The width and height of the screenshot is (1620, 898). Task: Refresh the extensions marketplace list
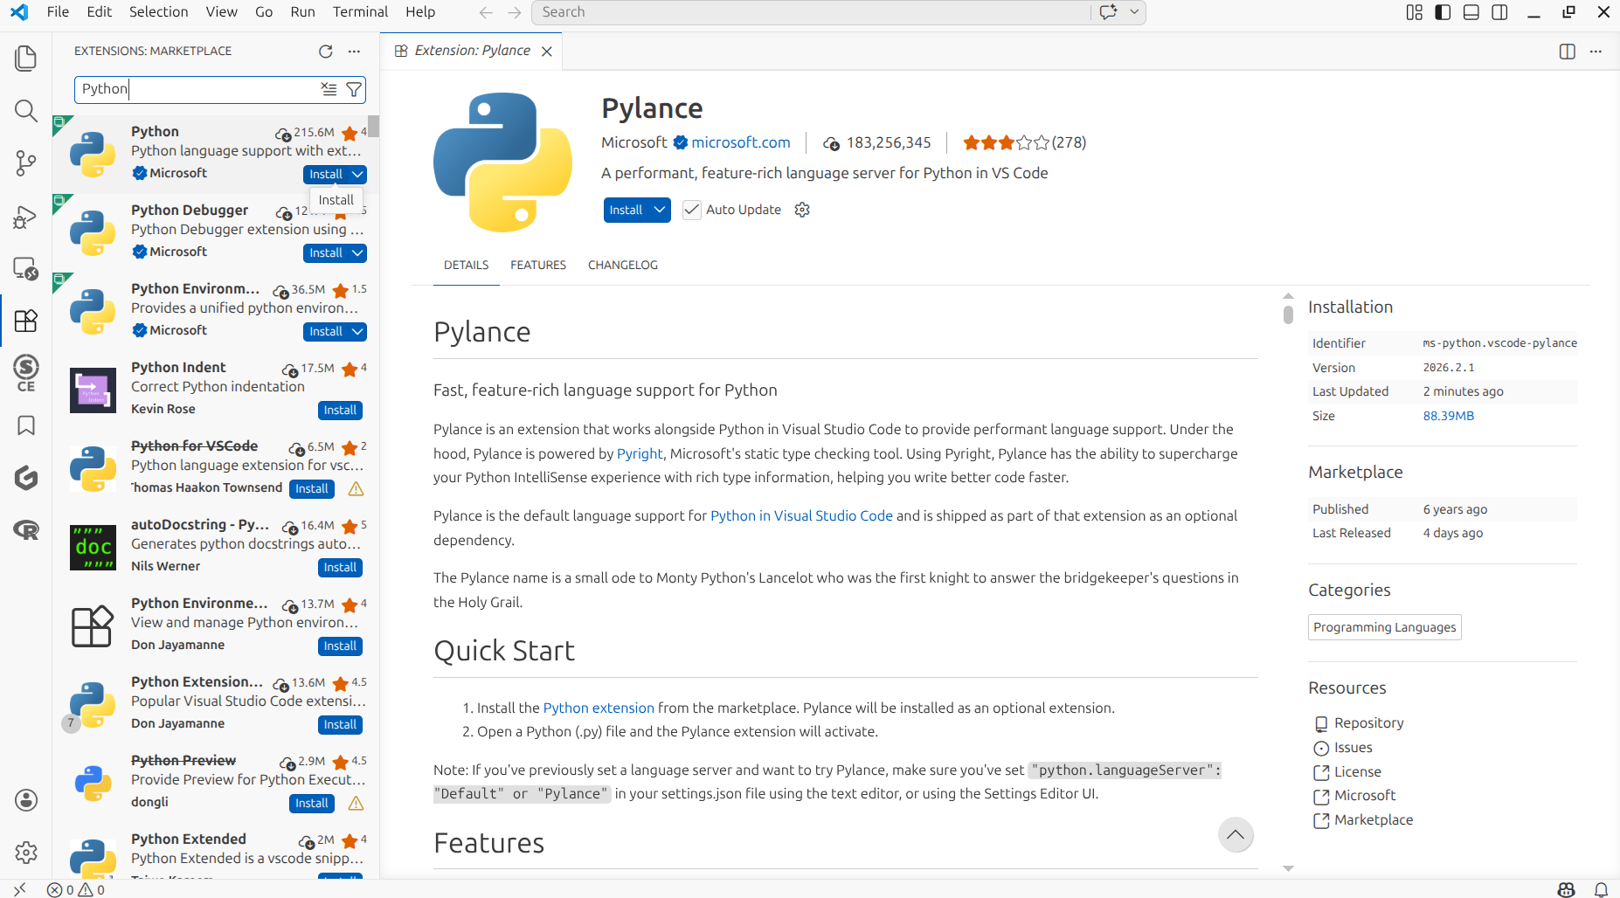coord(326,52)
